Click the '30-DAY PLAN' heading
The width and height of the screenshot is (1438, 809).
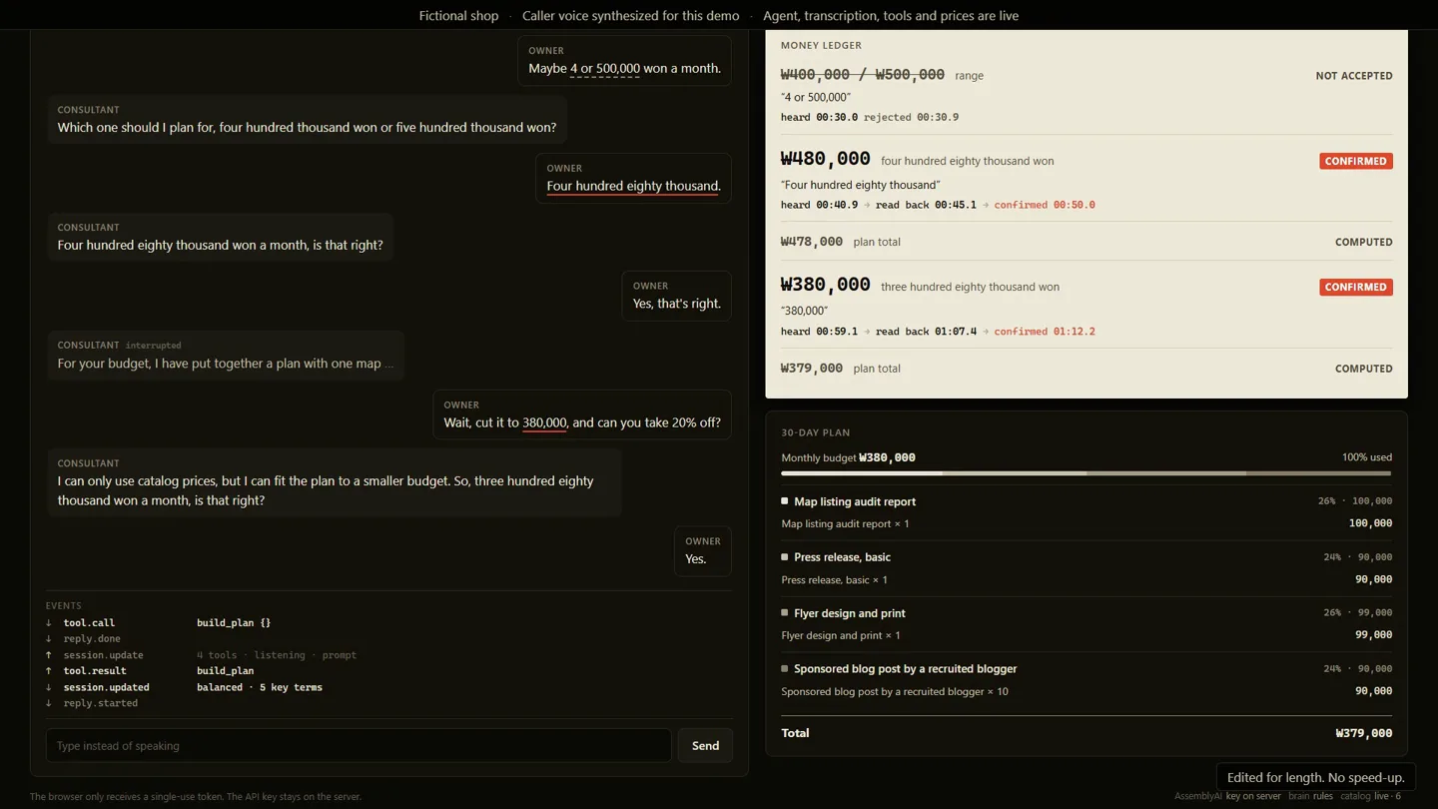click(x=816, y=432)
